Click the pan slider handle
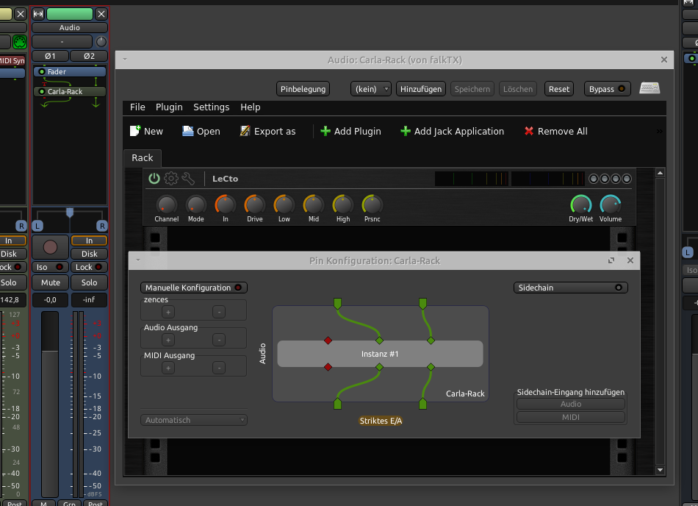Viewport: 698px width, 506px height. coord(70,213)
